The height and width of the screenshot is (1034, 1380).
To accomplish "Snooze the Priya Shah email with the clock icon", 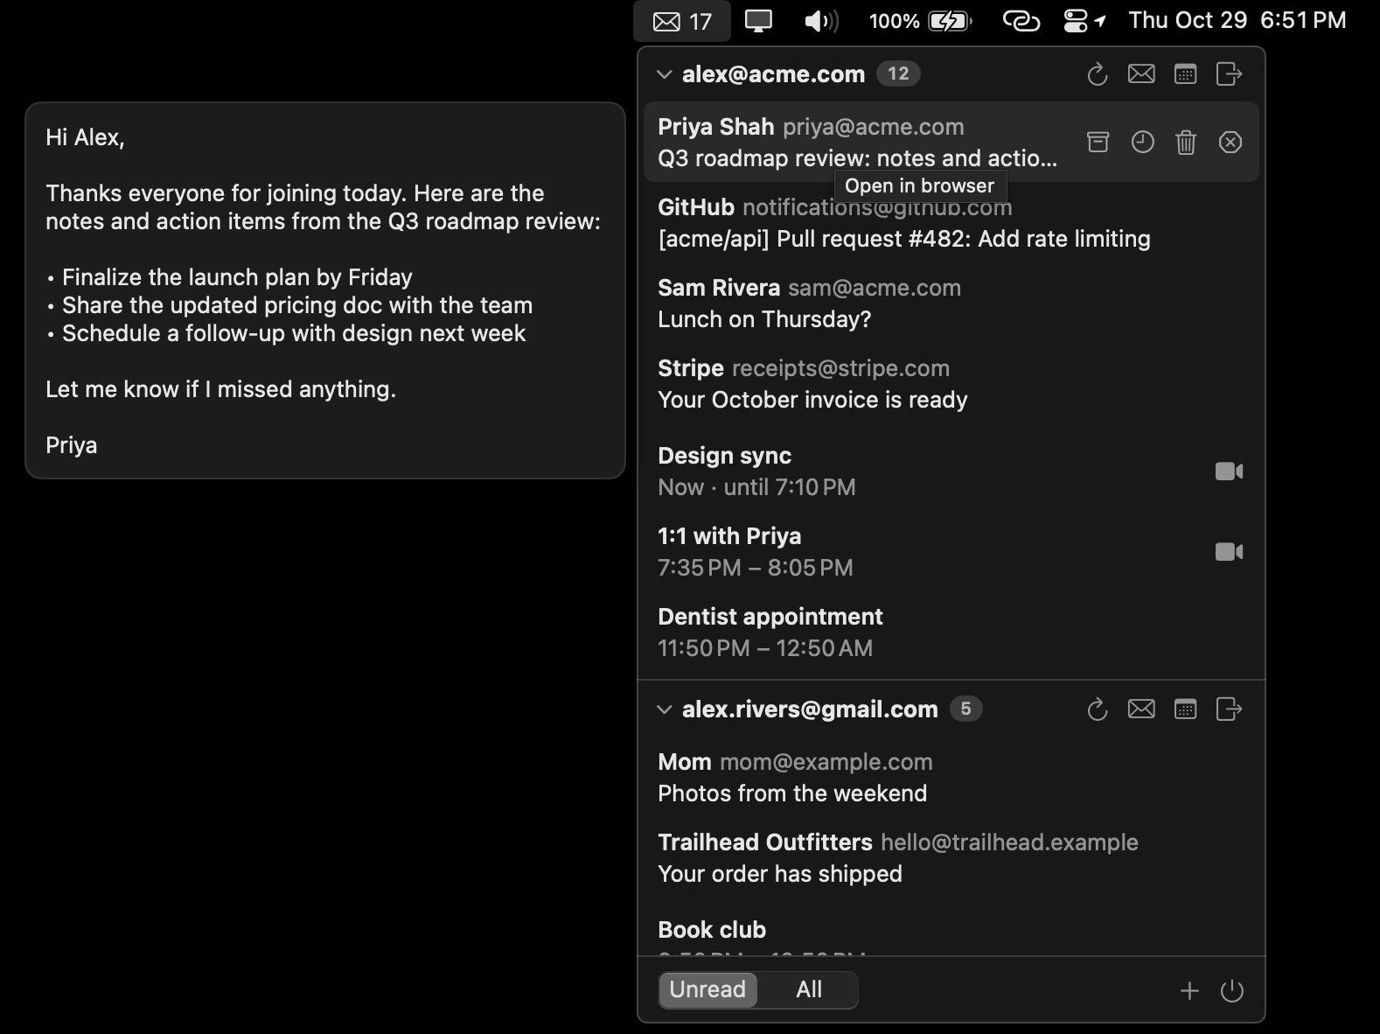I will click(1142, 142).
